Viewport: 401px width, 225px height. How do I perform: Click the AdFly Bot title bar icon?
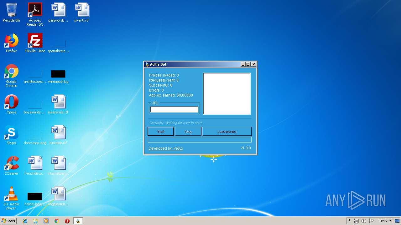pos(147,64)
